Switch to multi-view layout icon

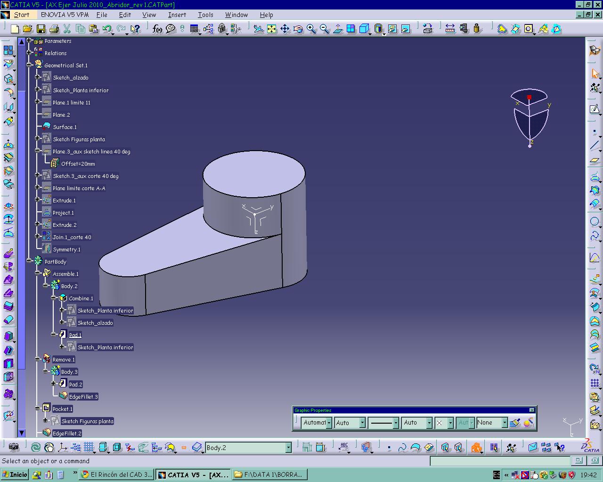[x=351, y=29]
